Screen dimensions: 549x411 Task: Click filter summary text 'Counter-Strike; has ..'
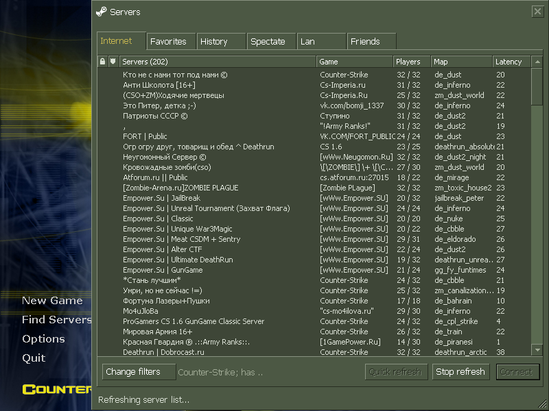[x=220, y=372]
